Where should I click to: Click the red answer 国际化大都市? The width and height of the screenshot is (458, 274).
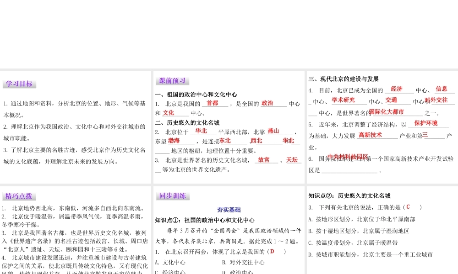tap(386, 112)
